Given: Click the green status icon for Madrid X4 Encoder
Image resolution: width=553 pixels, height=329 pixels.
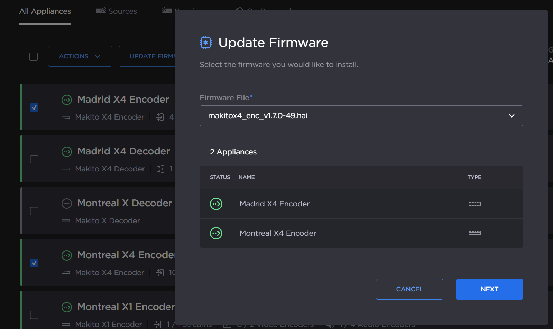Looking at the screenshot, I should (216, 204).
